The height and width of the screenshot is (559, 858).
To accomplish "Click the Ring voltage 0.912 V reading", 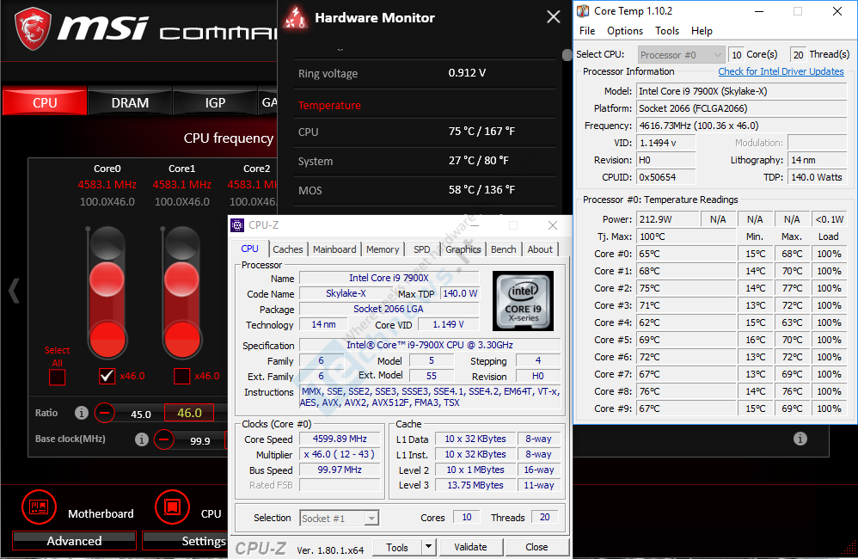I will [467, 73].
